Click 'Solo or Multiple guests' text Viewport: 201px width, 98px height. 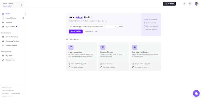click(79, 64)
